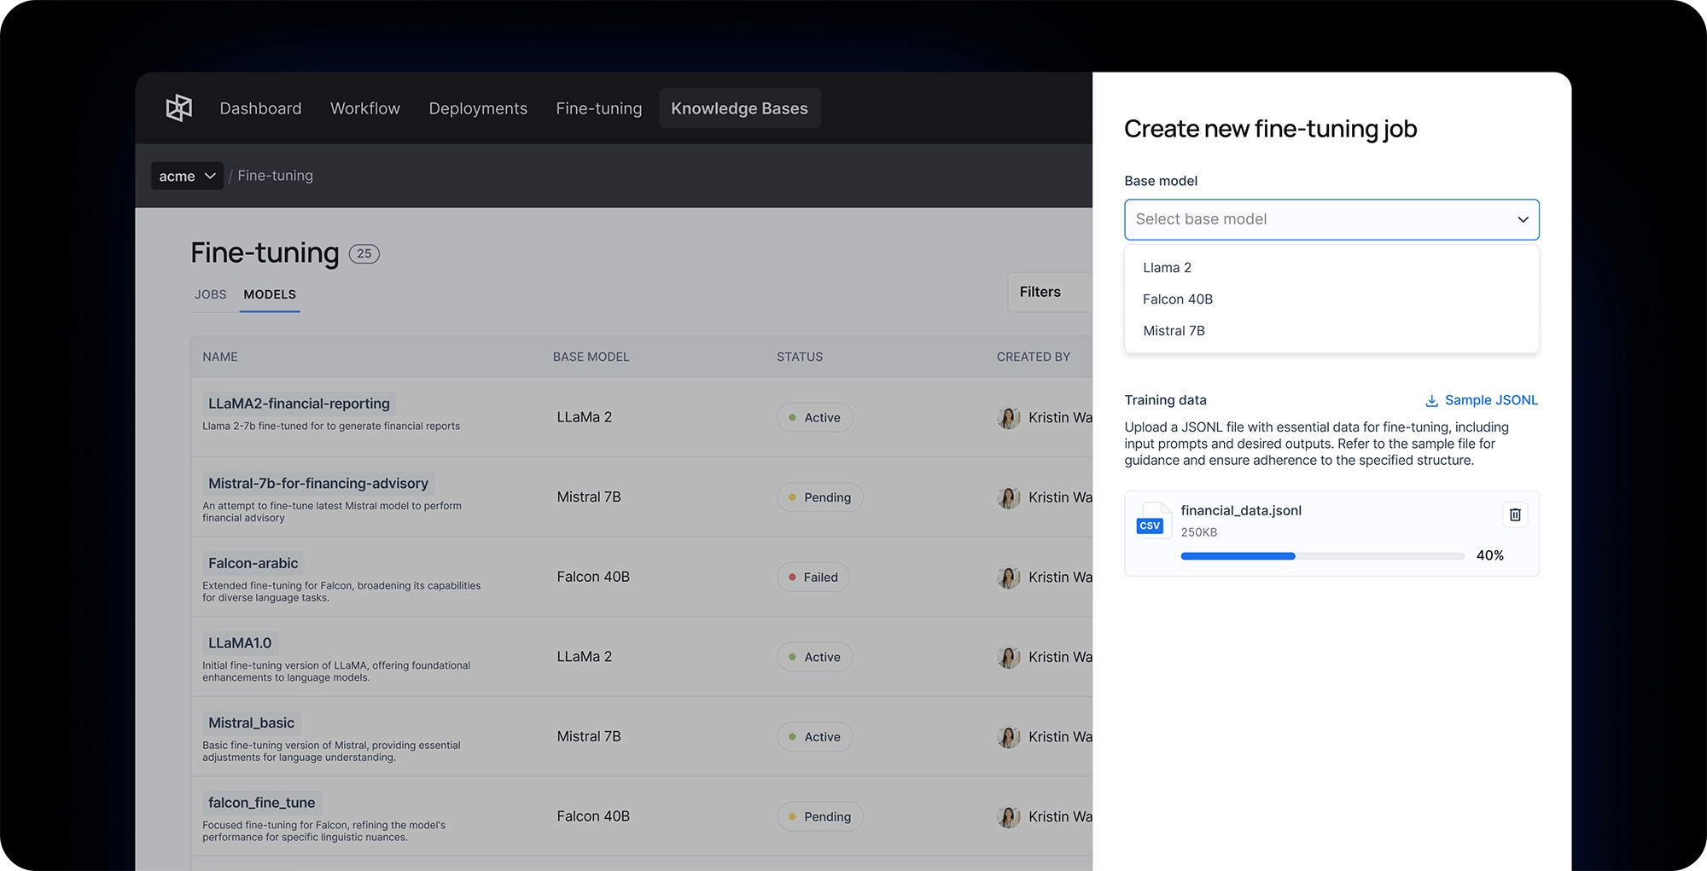Delete financial_data.jsonl using the trash icon
Image resolution: width=1707 pixels, height=871 pixels.
click(x=1515, y=514)
